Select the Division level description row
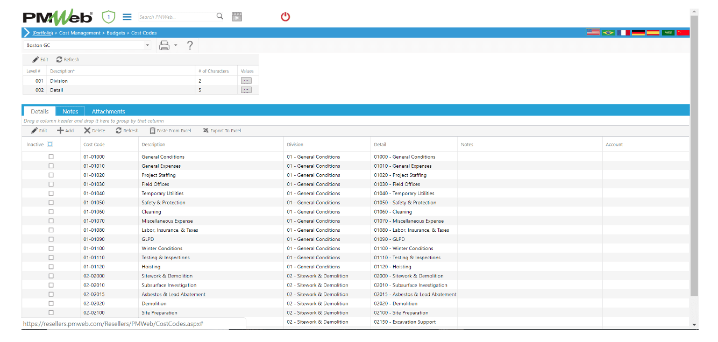The image size is (718, 342). [x=141, y=81]
